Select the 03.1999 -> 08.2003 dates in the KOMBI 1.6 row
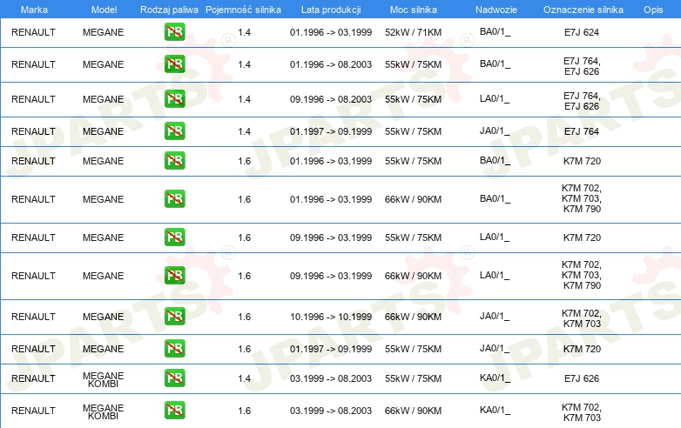This screenshot has height=428, width=681. point(331,411)
